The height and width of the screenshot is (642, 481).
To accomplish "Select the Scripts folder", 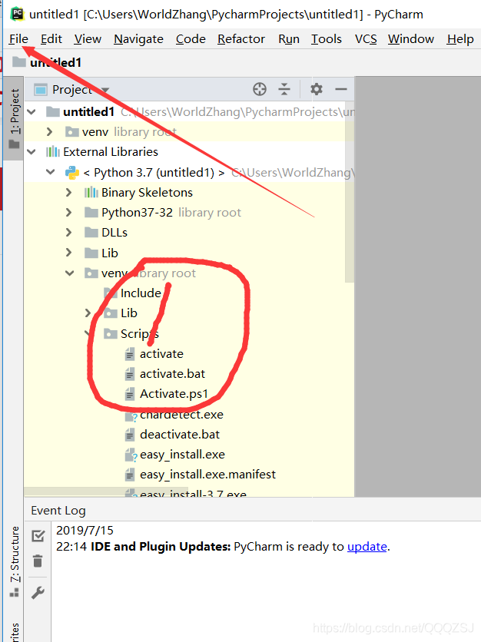I will coord(140,334).
